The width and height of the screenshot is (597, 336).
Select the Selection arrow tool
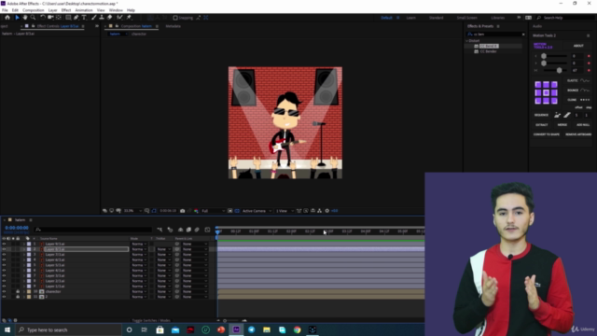[17, 18]
